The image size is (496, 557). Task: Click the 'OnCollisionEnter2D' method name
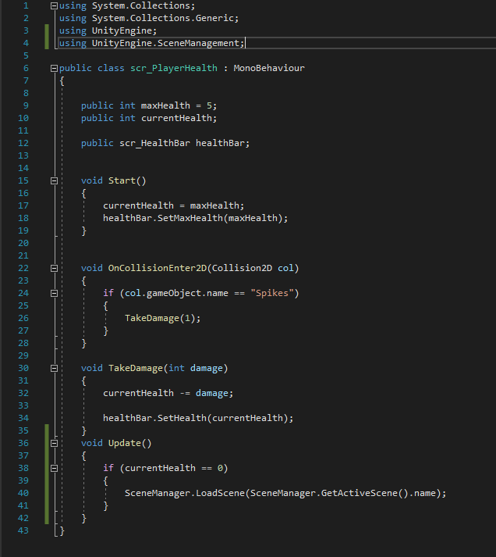(158, 268)
